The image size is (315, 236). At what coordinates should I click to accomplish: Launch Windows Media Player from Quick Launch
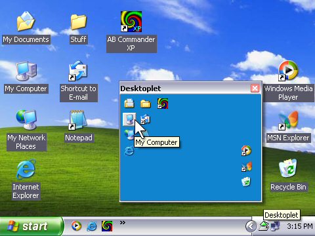pyautogui.click(x=76, y=226)
